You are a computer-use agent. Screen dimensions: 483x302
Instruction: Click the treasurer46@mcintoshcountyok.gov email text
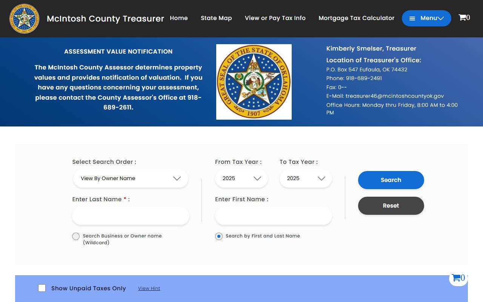point(395,96)
